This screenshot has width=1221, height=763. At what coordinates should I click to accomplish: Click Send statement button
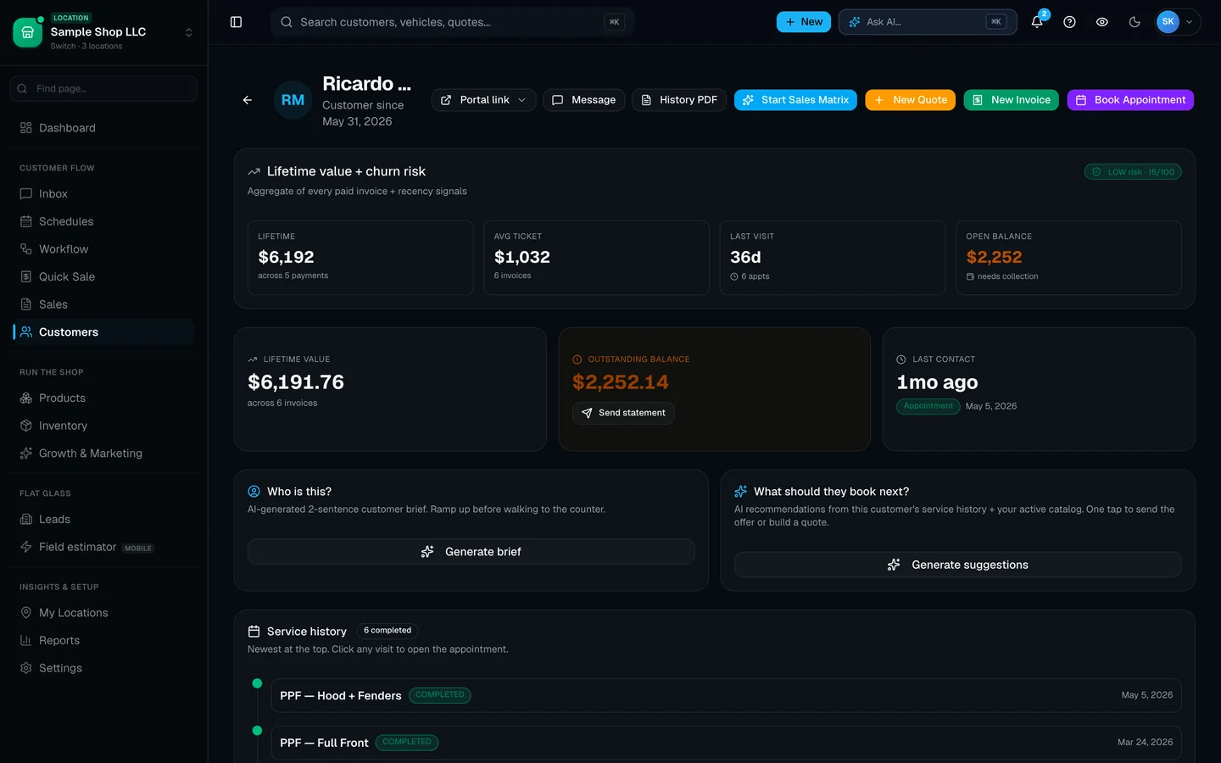(623, 413)
